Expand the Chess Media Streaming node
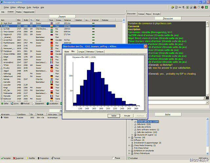Screen dimensions: 210x163 129,145
